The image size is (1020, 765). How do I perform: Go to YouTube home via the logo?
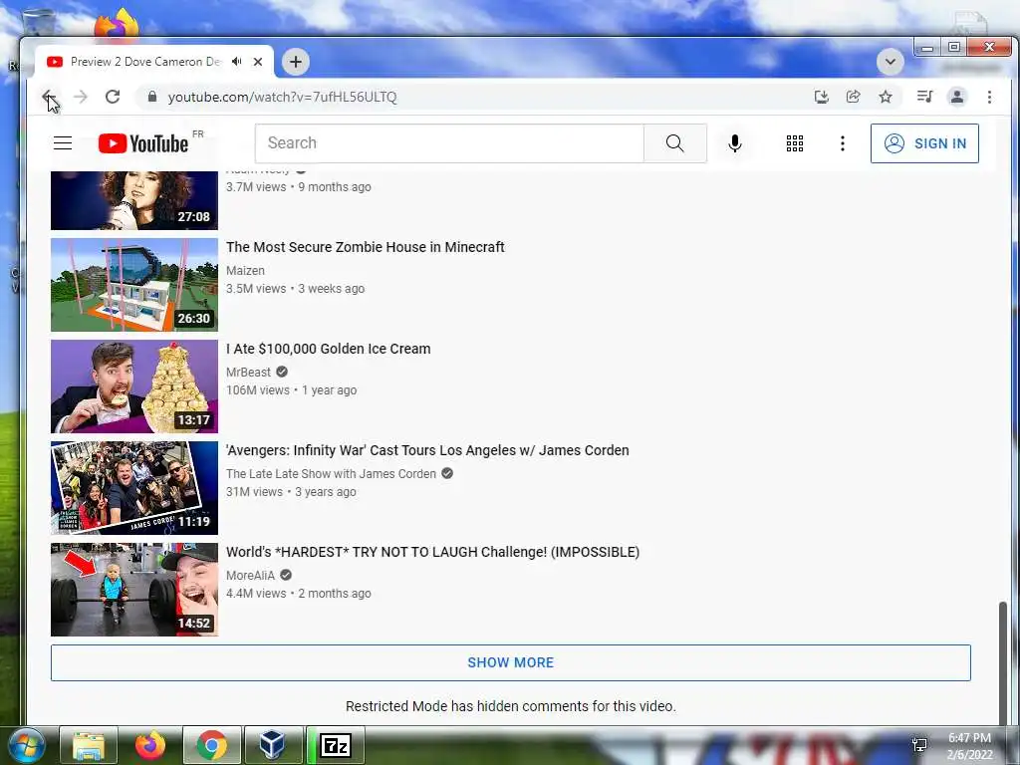click(143, 143)
